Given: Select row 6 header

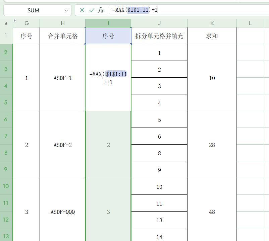Looking at the screenshot, I should [6, 119].
